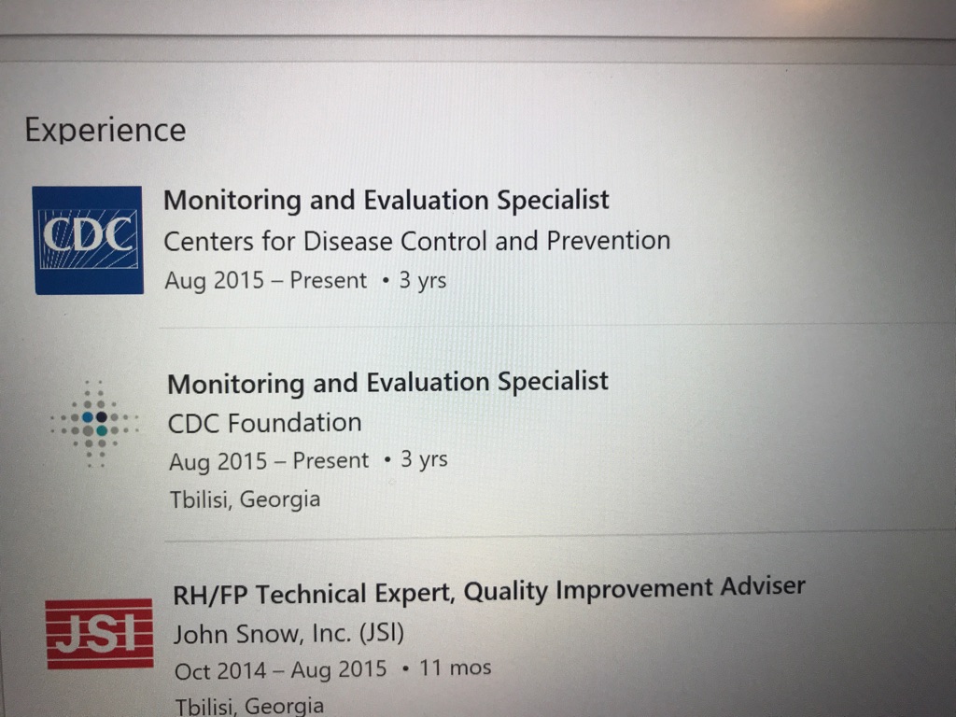Screen dimensions: 956x717
Task: Click Tbilisi, Georgia location under CDC Foundation
Action: pyautogui.click(x=245, y=499)
